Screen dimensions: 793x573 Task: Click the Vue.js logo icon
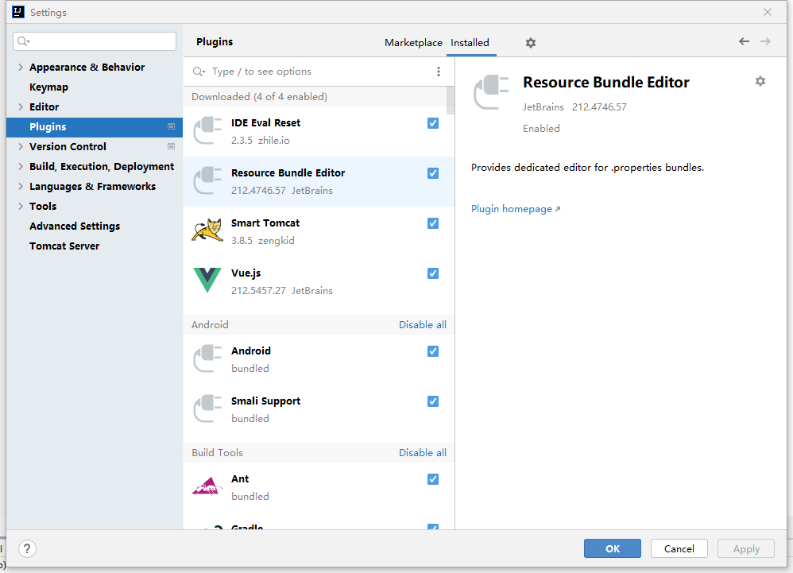207,281
